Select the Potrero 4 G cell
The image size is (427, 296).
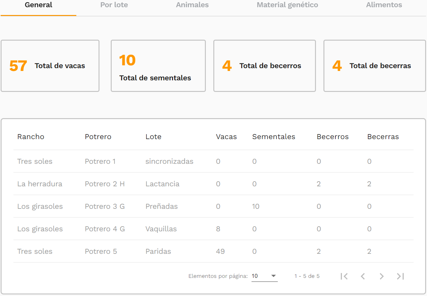[105, 229]
